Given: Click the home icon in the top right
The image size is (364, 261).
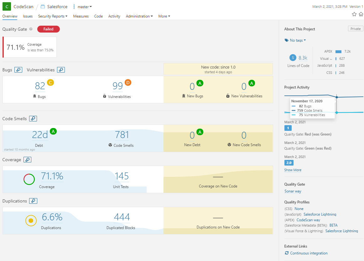Looking at the screenshot, I should tap(361, 14).
